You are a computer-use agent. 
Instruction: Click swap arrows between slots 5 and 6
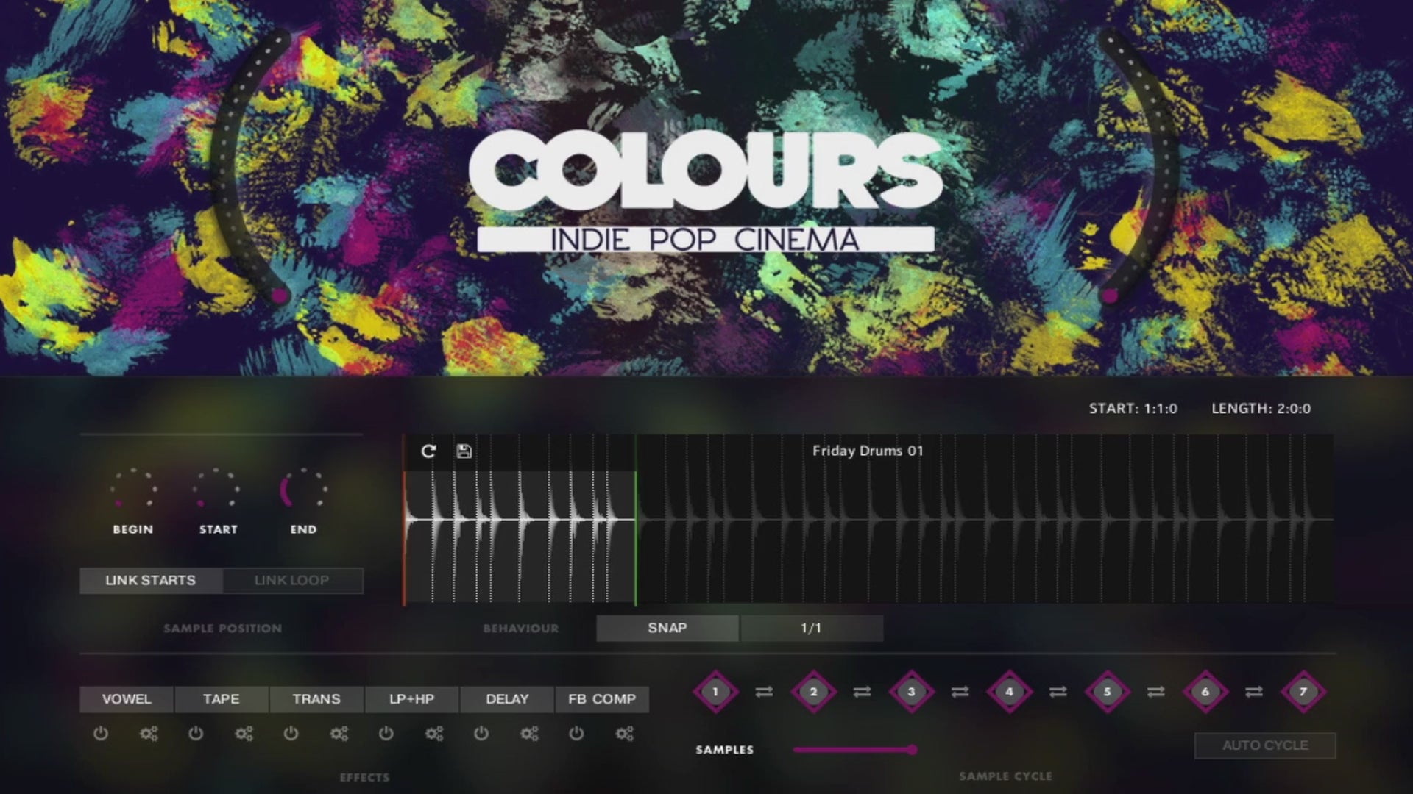pyautogui.click(x=1155, y=692)
